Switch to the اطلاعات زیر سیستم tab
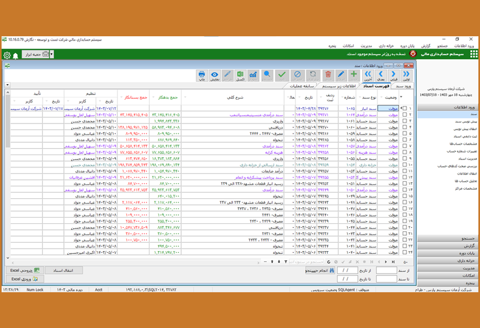The height and width of the screenshot is (328, 480). [x=338, y=86]
